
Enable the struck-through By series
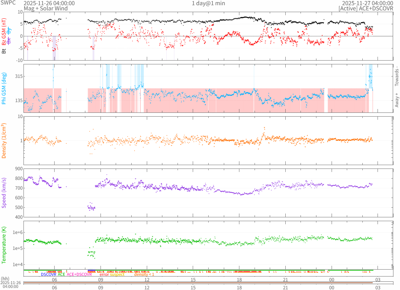[x=9, y=30]
